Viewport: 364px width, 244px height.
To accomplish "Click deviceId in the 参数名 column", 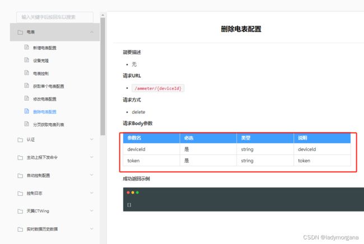I will 136,149.
